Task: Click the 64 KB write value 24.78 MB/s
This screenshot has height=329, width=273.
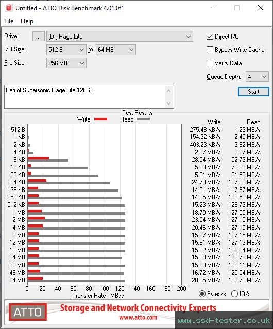Action: coord(206,182)
